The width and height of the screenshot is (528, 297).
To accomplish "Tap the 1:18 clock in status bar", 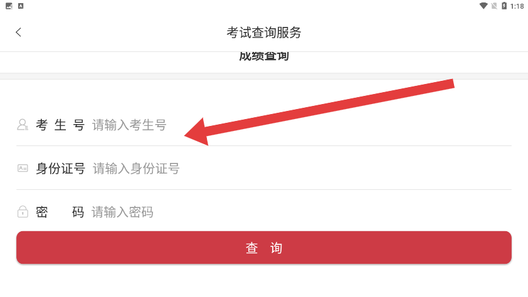I will click(x=517, y=6).
